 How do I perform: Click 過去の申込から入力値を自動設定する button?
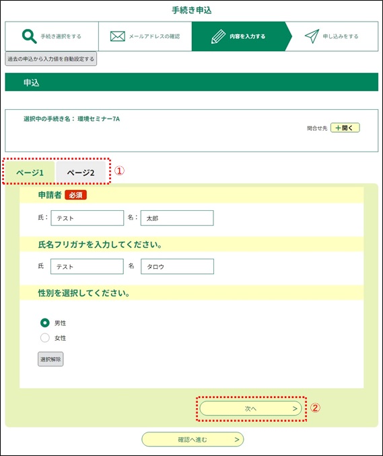click(51, 59)
